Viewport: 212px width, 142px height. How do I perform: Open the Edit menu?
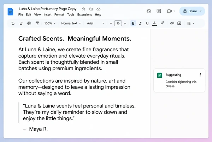click(29, 14)
